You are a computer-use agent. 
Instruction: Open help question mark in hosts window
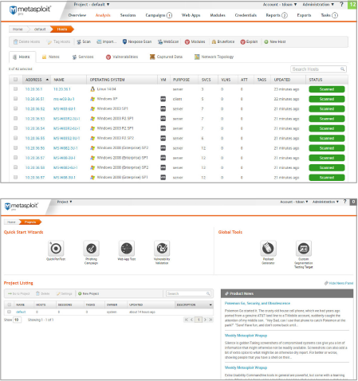341,4
